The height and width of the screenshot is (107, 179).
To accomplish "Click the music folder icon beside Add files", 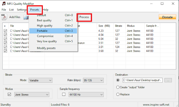I will [x=26, y=17].
